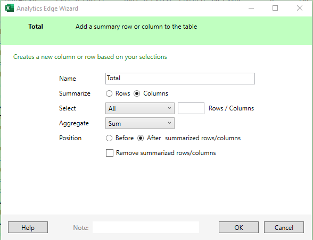
Task: Click into the Name text field
Action: [x=180, y=79]
